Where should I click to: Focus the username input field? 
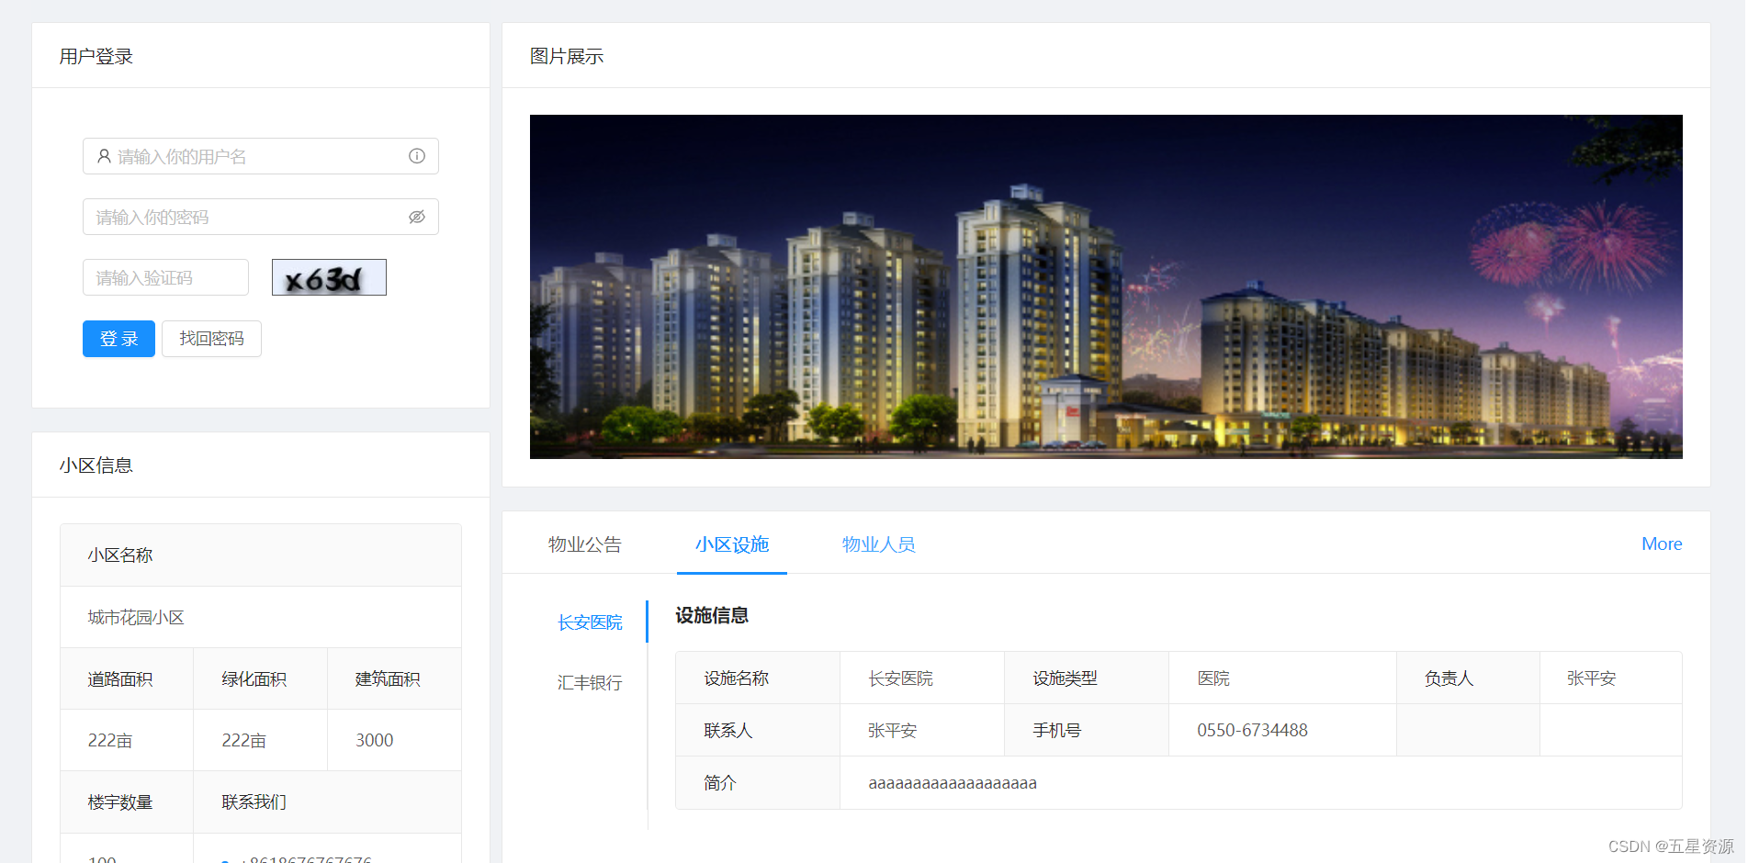[261, 156]
